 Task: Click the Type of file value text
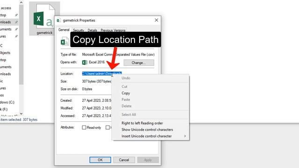[x=118, y=55]
